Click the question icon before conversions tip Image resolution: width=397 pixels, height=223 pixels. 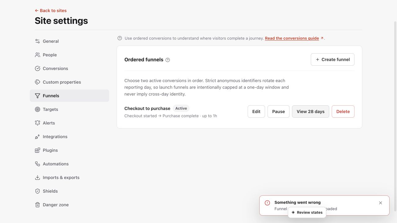tap(120, 38)
